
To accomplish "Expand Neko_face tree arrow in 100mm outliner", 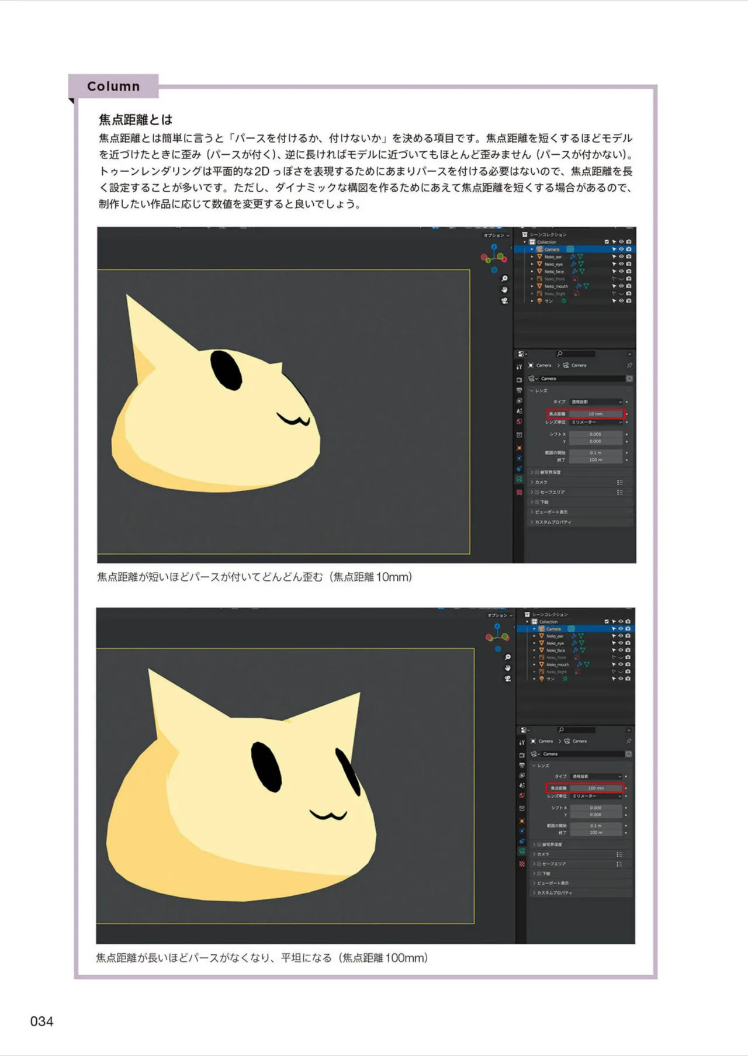I will tap(534, 650).
